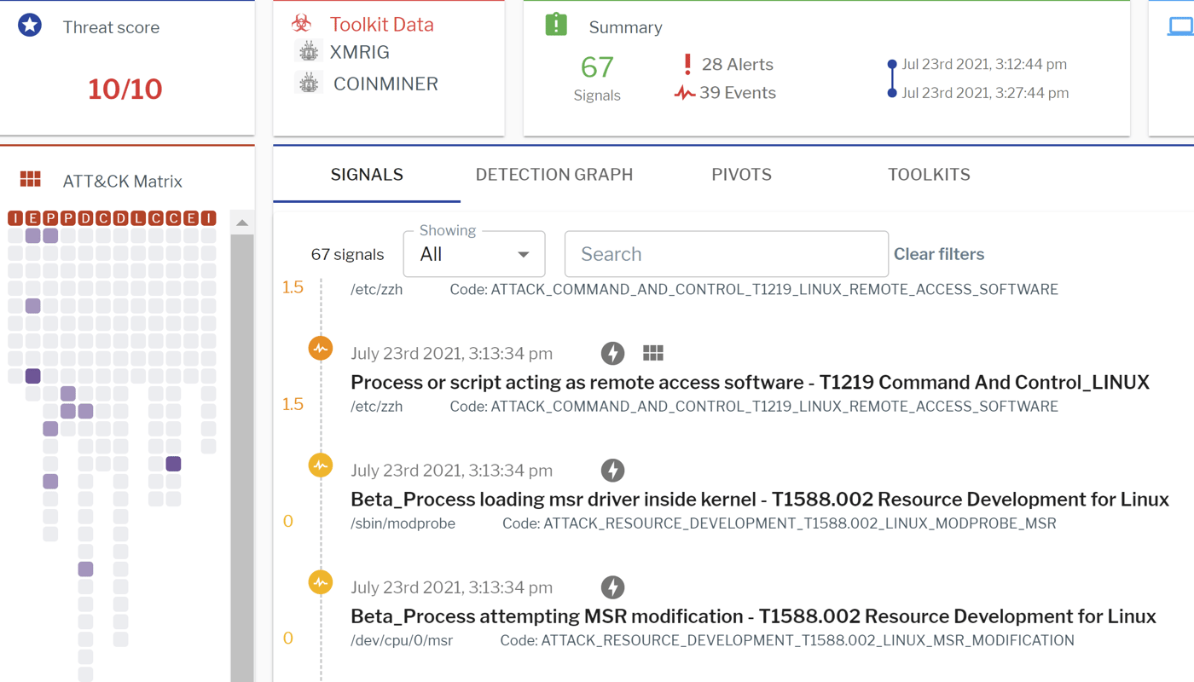Open the Showing All dropdown
Image resolution: width=1194 pixels, height=682 pixels.
pos(473,253)
